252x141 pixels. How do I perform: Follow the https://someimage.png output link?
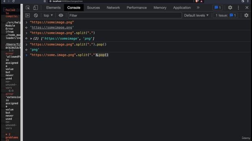point(52,27)
